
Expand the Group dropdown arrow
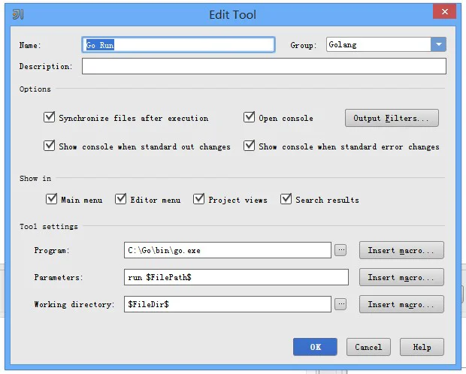[438, 44]
